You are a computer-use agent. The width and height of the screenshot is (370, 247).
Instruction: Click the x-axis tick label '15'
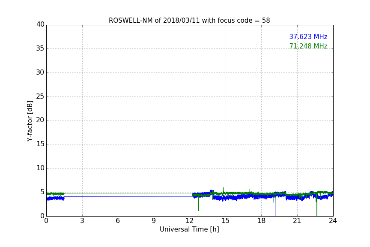point(226,221)
